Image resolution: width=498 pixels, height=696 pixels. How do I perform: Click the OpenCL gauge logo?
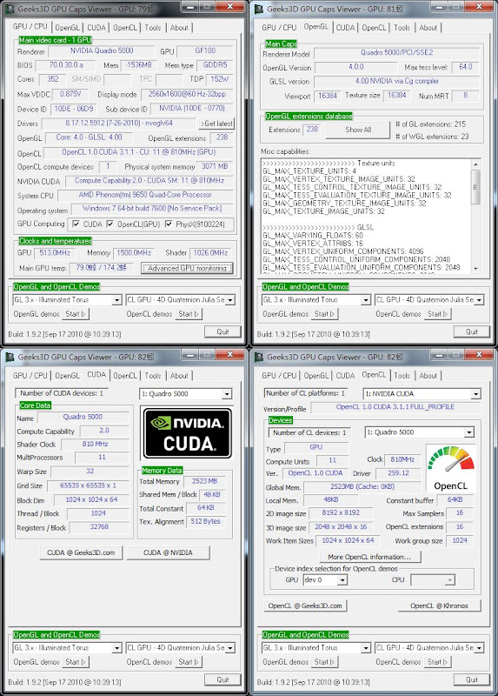[450, 469]
